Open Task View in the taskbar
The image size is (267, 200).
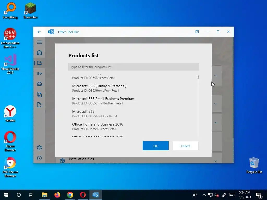(x=31, y=195)
